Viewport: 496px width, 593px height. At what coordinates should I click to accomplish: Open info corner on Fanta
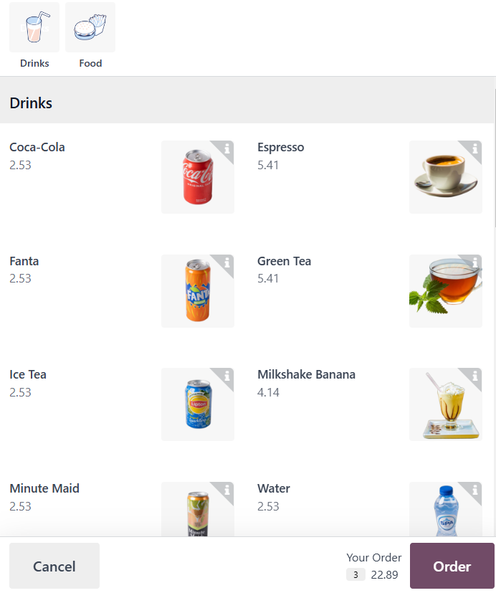(226, 262)
